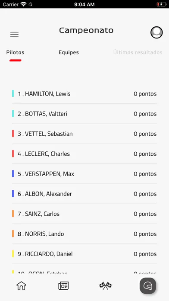Choose VERSTAPPEN, Max from the list
Viewport: 169px width, 301px height.
(x=84, y=174)
